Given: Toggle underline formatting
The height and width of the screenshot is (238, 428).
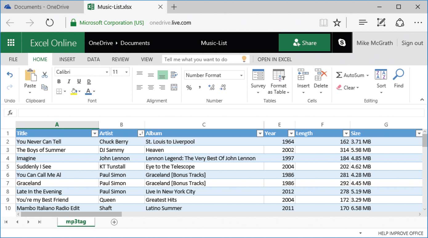Looking at the screenshot, I should [79, 81].
